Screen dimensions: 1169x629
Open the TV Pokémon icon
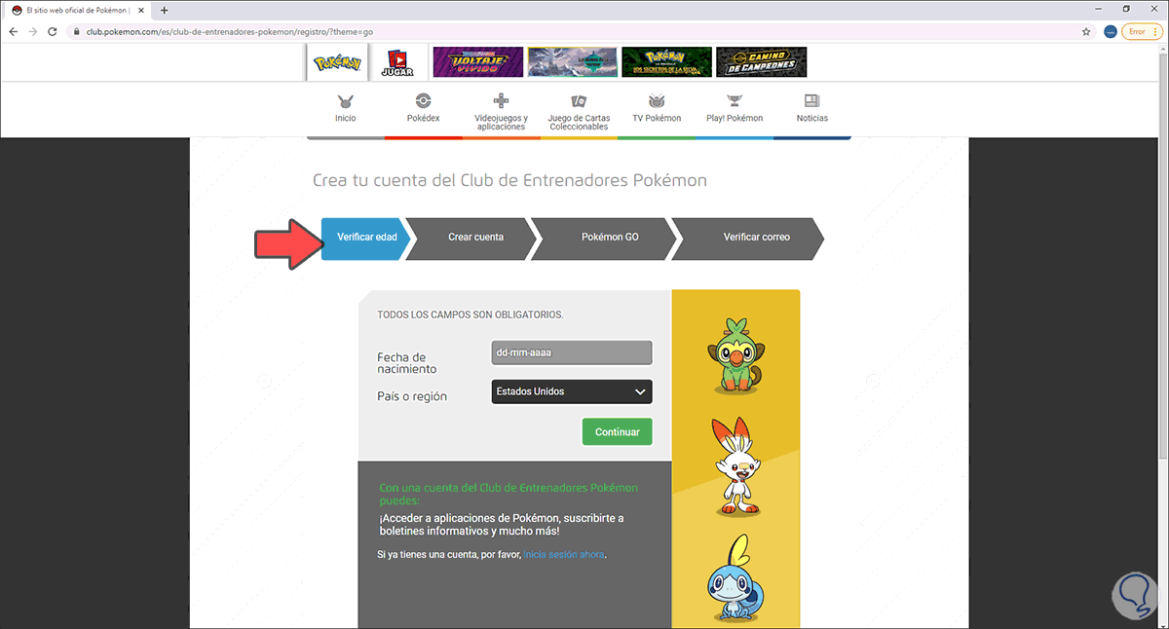tap(657, 100)
